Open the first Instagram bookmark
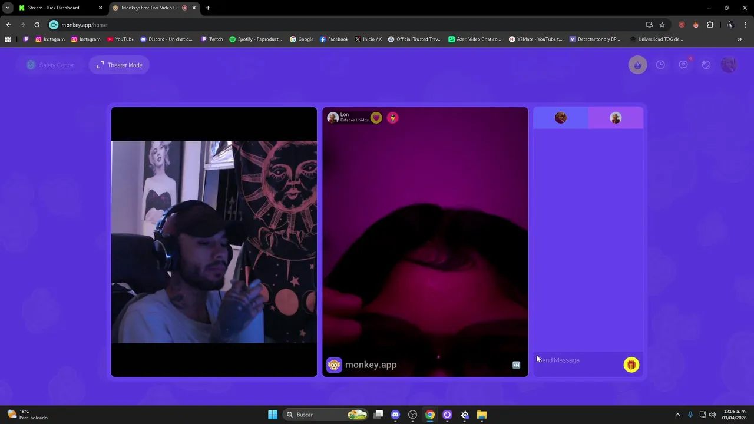 tap(50, 39)
